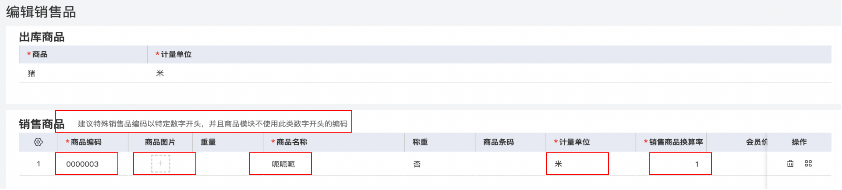Edit the 商品编码 field showing 0000003
The image size is (842, 190).
tap(87, 164)
